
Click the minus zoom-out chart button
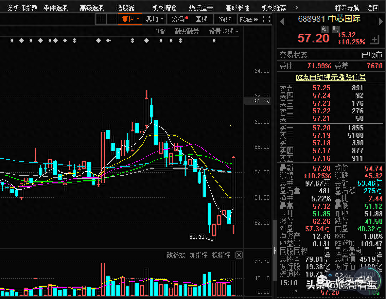[112, 19]
